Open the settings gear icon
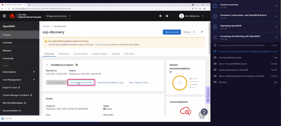The image size is (281, 126). pyautogui.click(x=160, y=16)
